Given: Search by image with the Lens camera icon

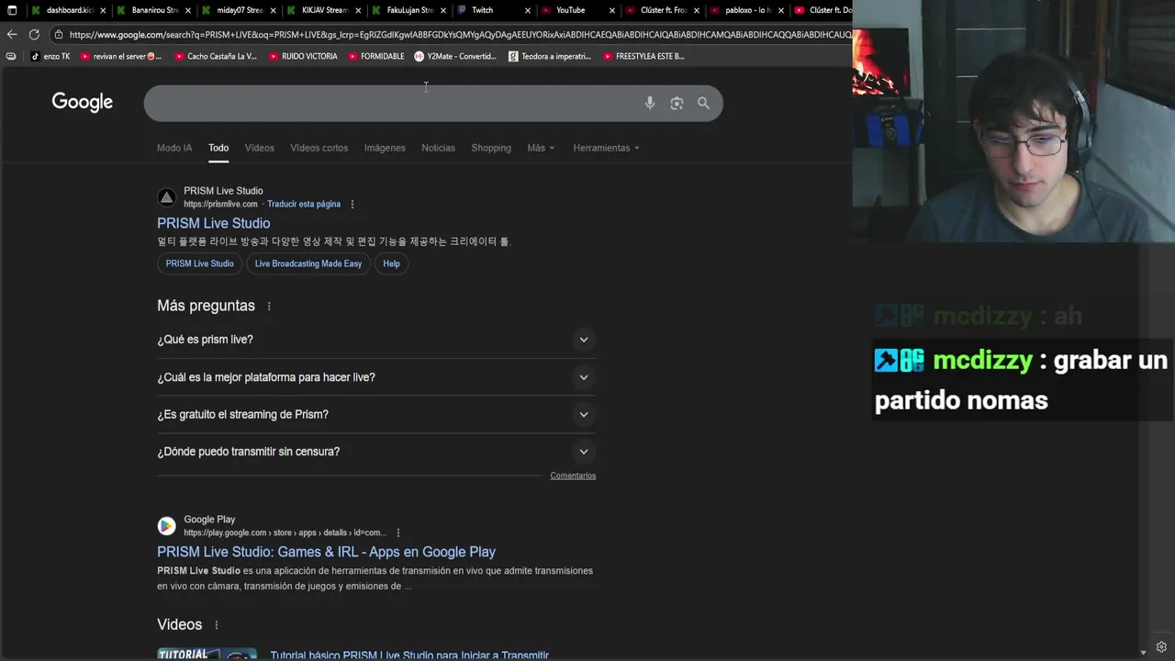Looking at the screenshot, I should 677,104.
